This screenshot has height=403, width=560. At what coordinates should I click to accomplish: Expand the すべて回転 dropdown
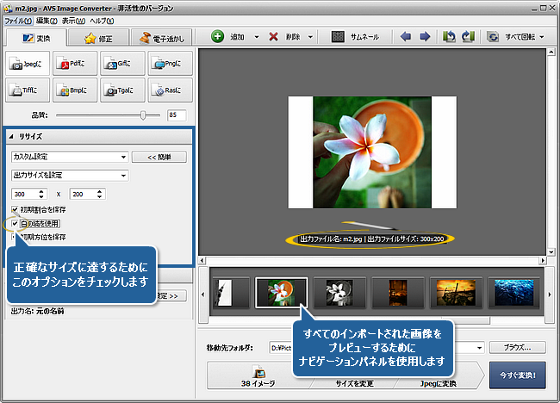pos(540,37)
